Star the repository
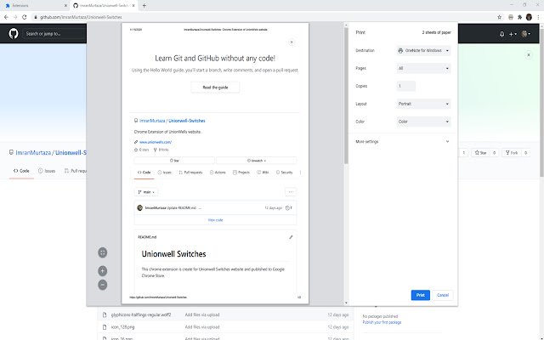This screenshot has height=340, width=544. click(480, 153)
